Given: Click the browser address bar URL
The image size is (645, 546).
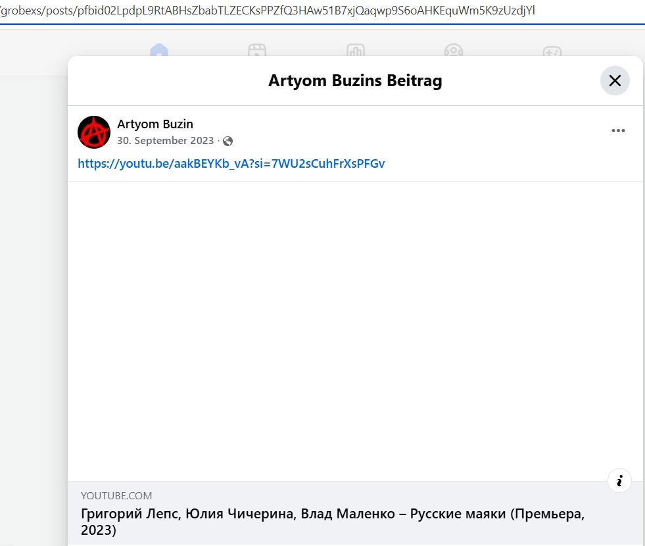Looking at the screenshot, I should coord(268,11).
